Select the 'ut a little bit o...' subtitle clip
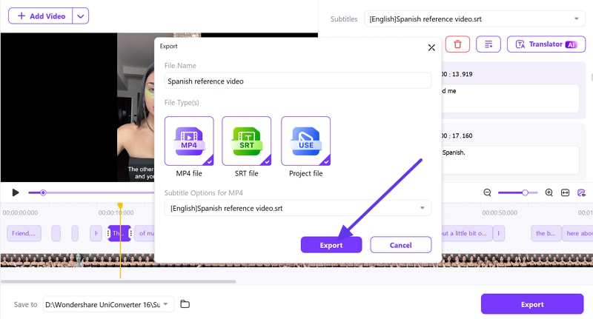Viewport: 593px width, 319px height. point(467,233)
